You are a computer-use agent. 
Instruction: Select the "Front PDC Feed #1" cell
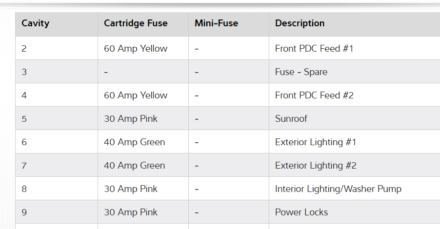point(314,49)
